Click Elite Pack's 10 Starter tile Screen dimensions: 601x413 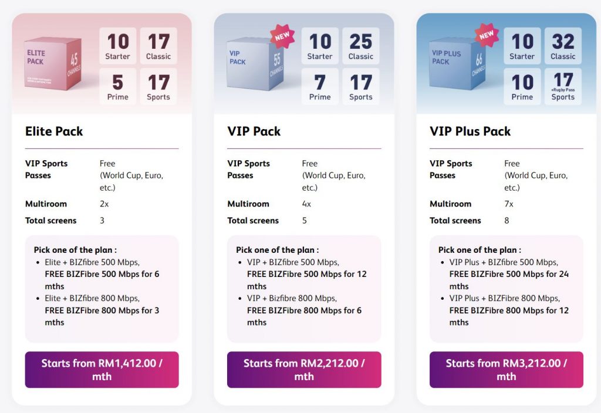point(117,46)
